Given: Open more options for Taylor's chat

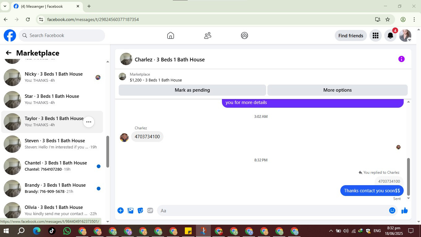Looking at the screenshot, I should tap(89, 122).
